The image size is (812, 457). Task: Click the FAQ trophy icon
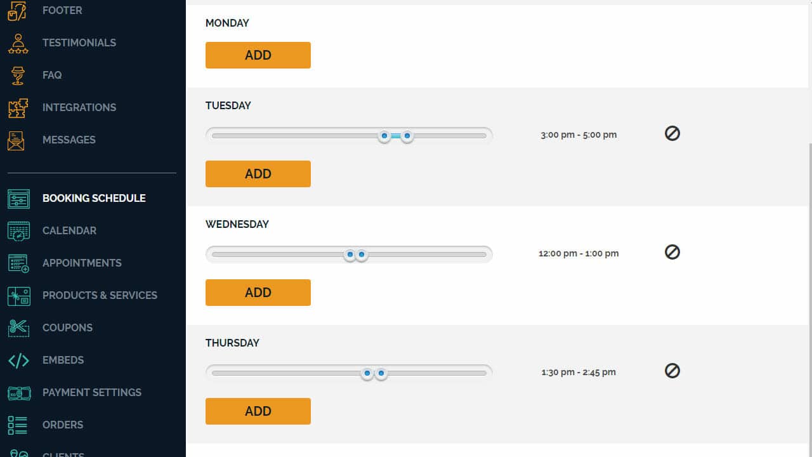[17, 76]
